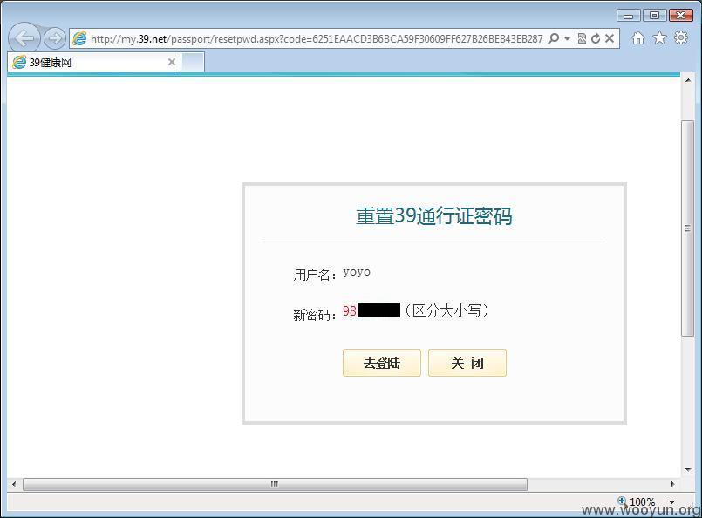Restore down the browser window
Viewport: 702px width, 518px height.
click(x=654, y=15)
